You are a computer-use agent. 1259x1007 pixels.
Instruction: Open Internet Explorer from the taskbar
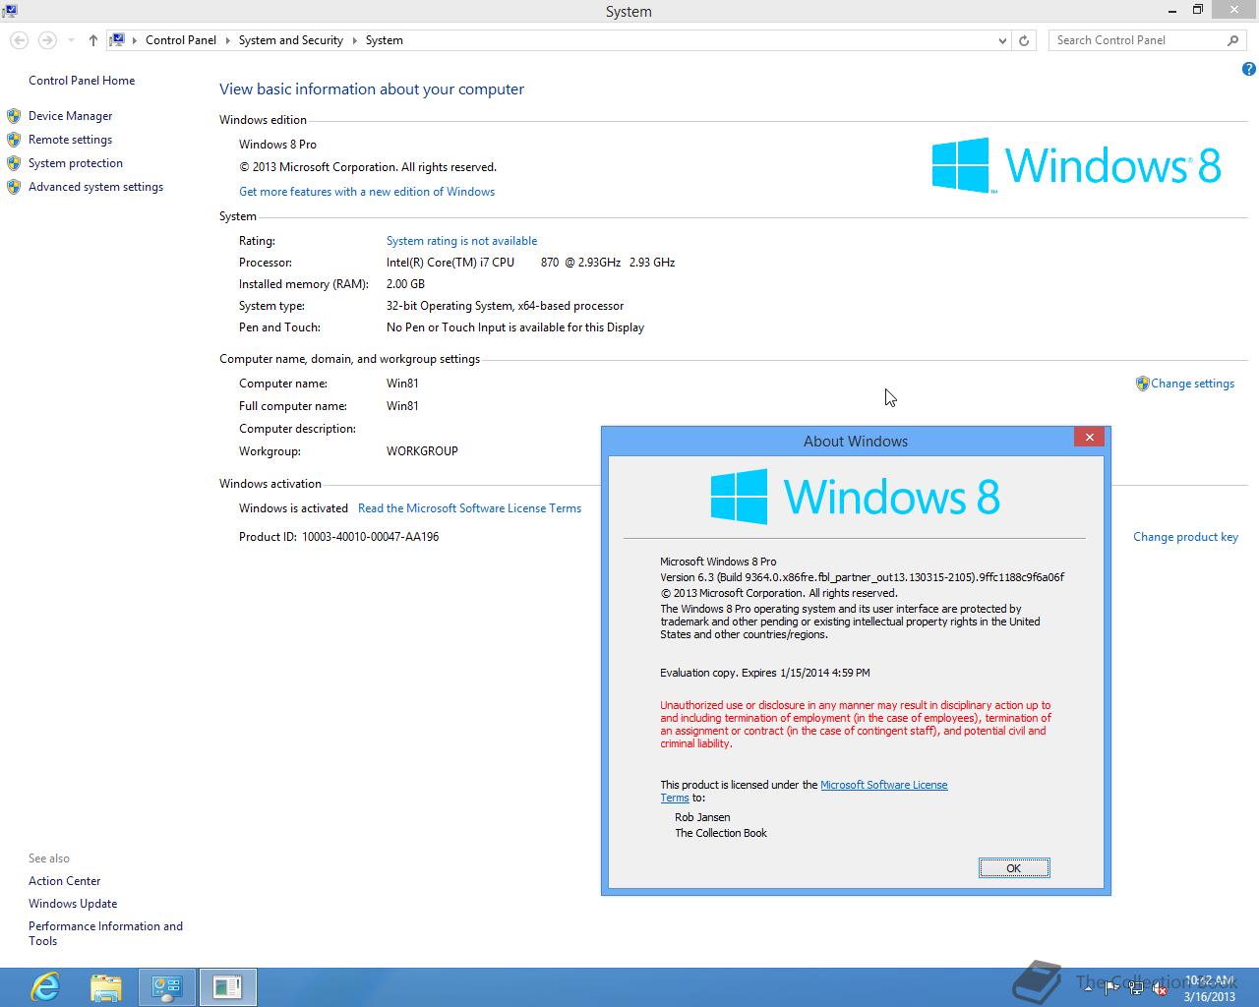point(45,986)
